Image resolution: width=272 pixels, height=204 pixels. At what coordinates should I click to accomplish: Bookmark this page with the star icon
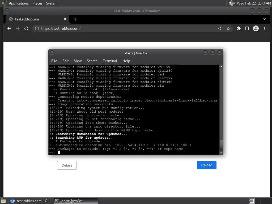[x=228, y=28]
